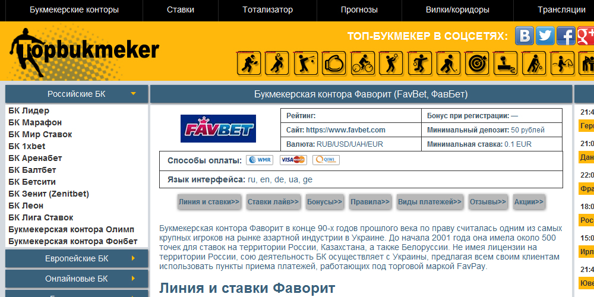Click the Visa MasterCard payment icon
Image resolution: width=594 pixels, height=297 pixels.
click(293, 160)
